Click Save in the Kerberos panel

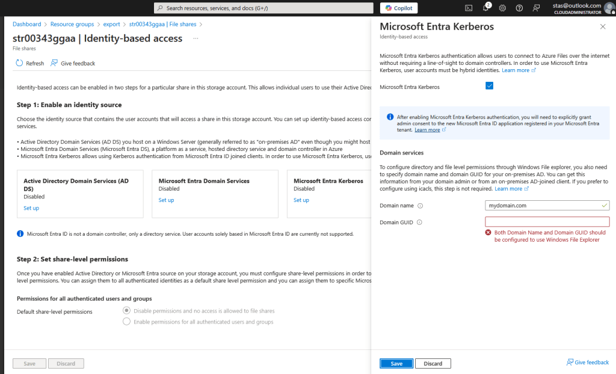tap(396, 363)
